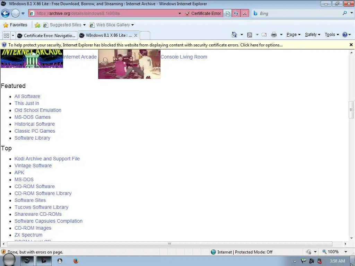
Task: Click the Home icon in command bar
Action: tap(234, 35)
